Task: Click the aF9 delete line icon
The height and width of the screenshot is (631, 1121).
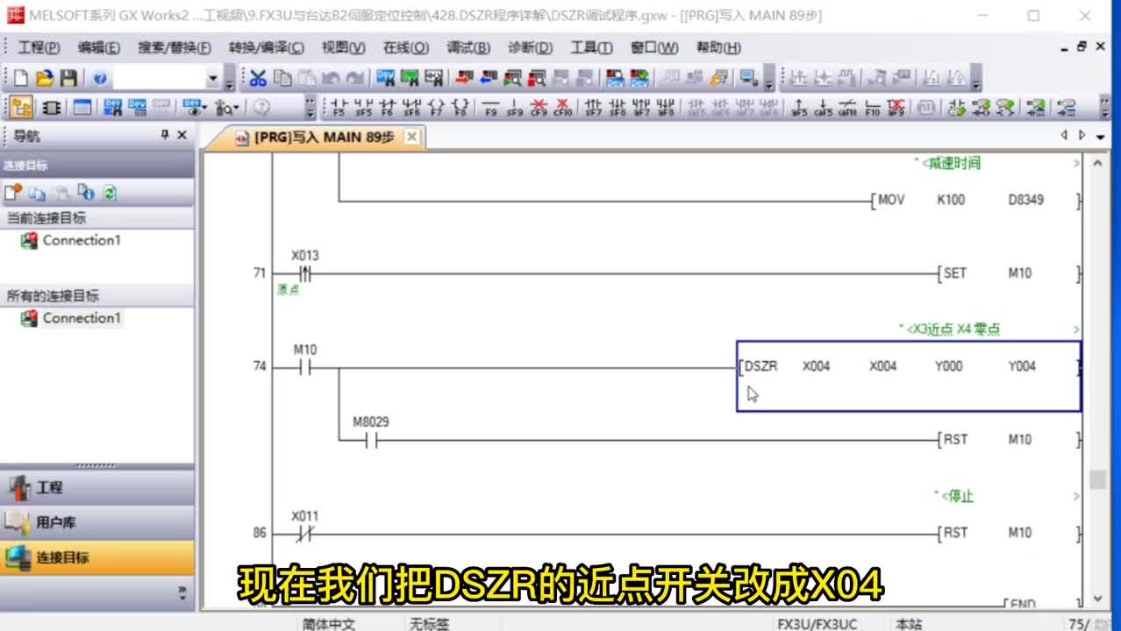Action: click(896, 108)
